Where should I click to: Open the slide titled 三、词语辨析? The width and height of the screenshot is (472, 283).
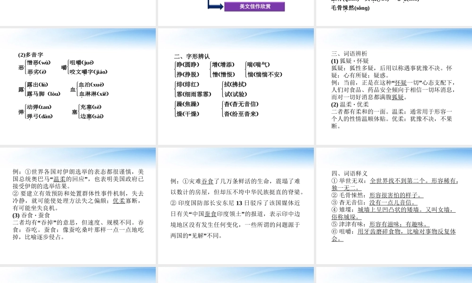(394, 87)
